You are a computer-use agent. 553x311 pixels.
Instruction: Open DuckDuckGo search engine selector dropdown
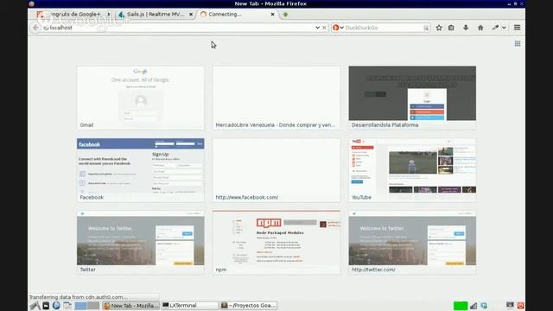339,28
